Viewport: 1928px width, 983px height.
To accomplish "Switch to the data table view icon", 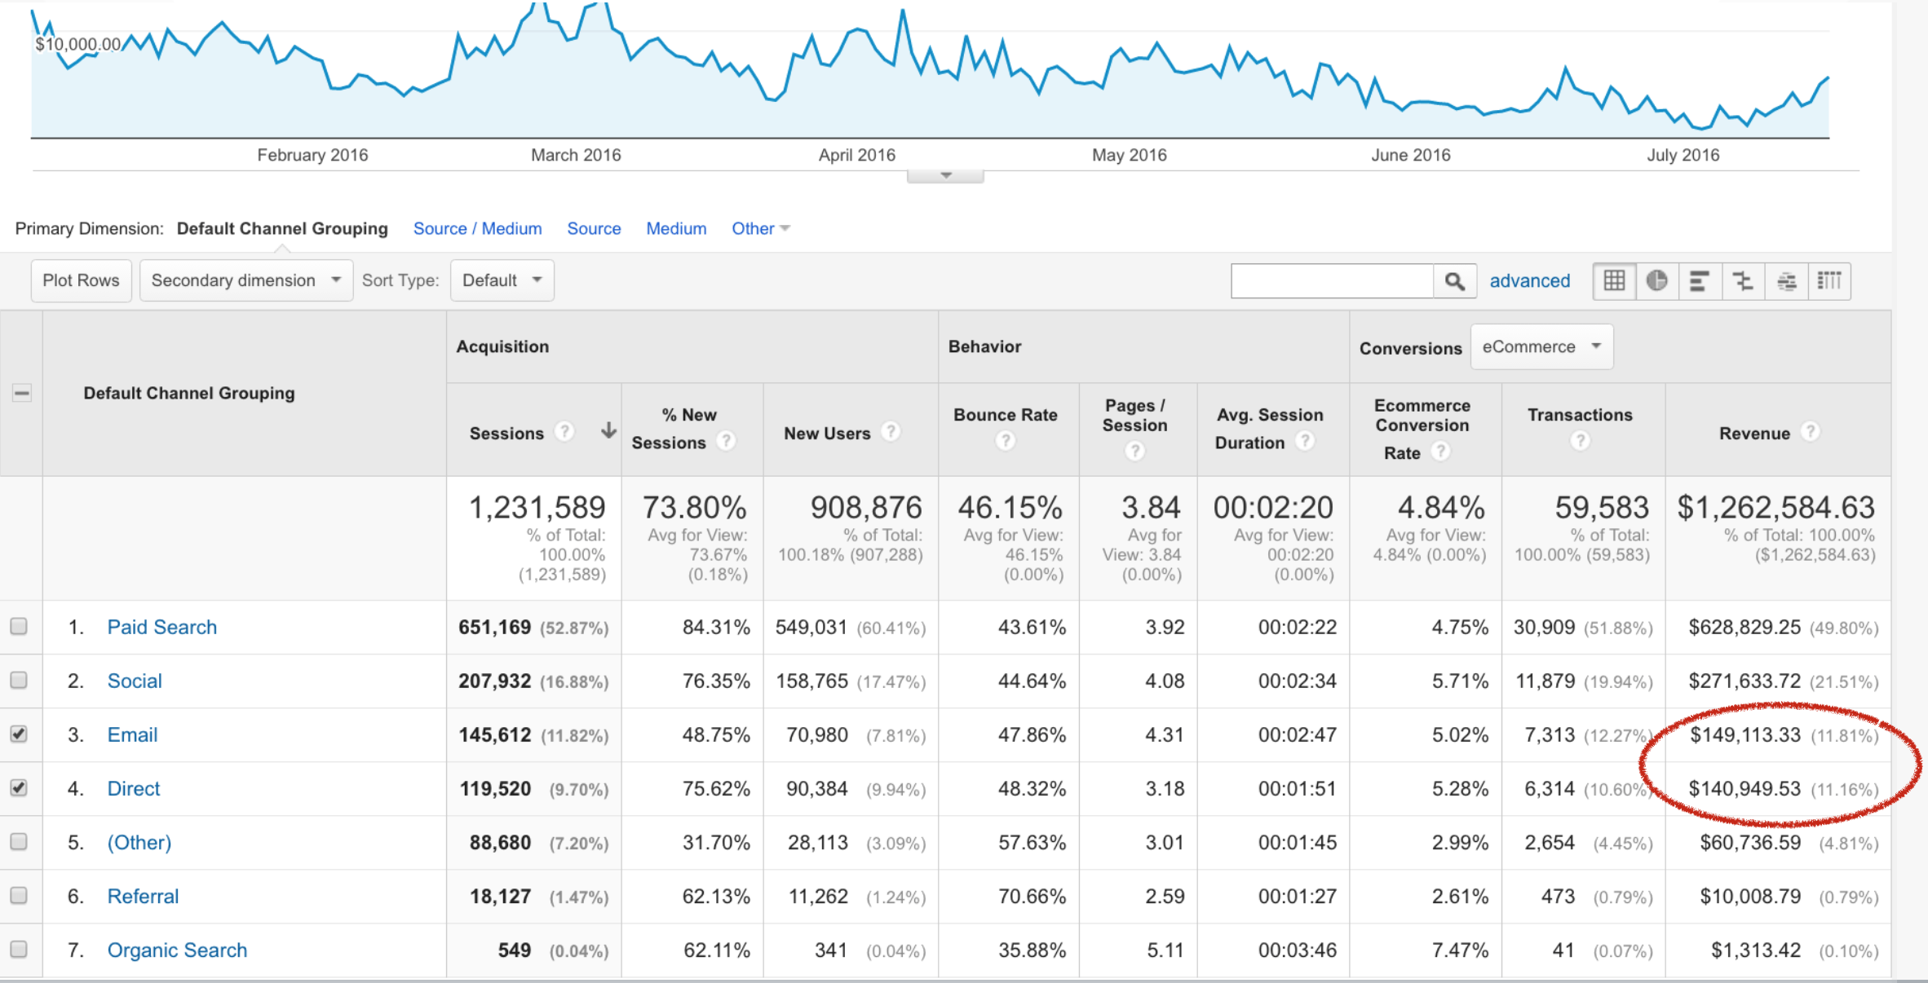I will (x=1614, y=281).
